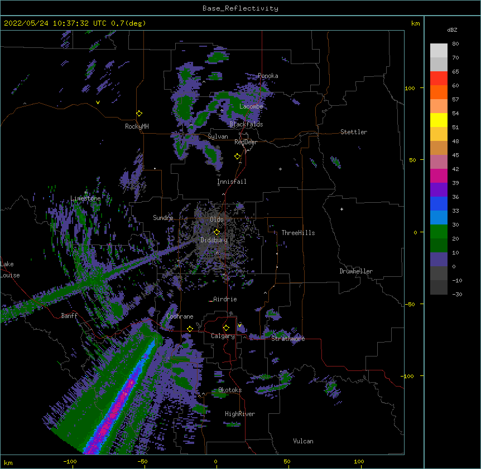Click the red 65 dBZ legend swatch

(x=439, y=79)
